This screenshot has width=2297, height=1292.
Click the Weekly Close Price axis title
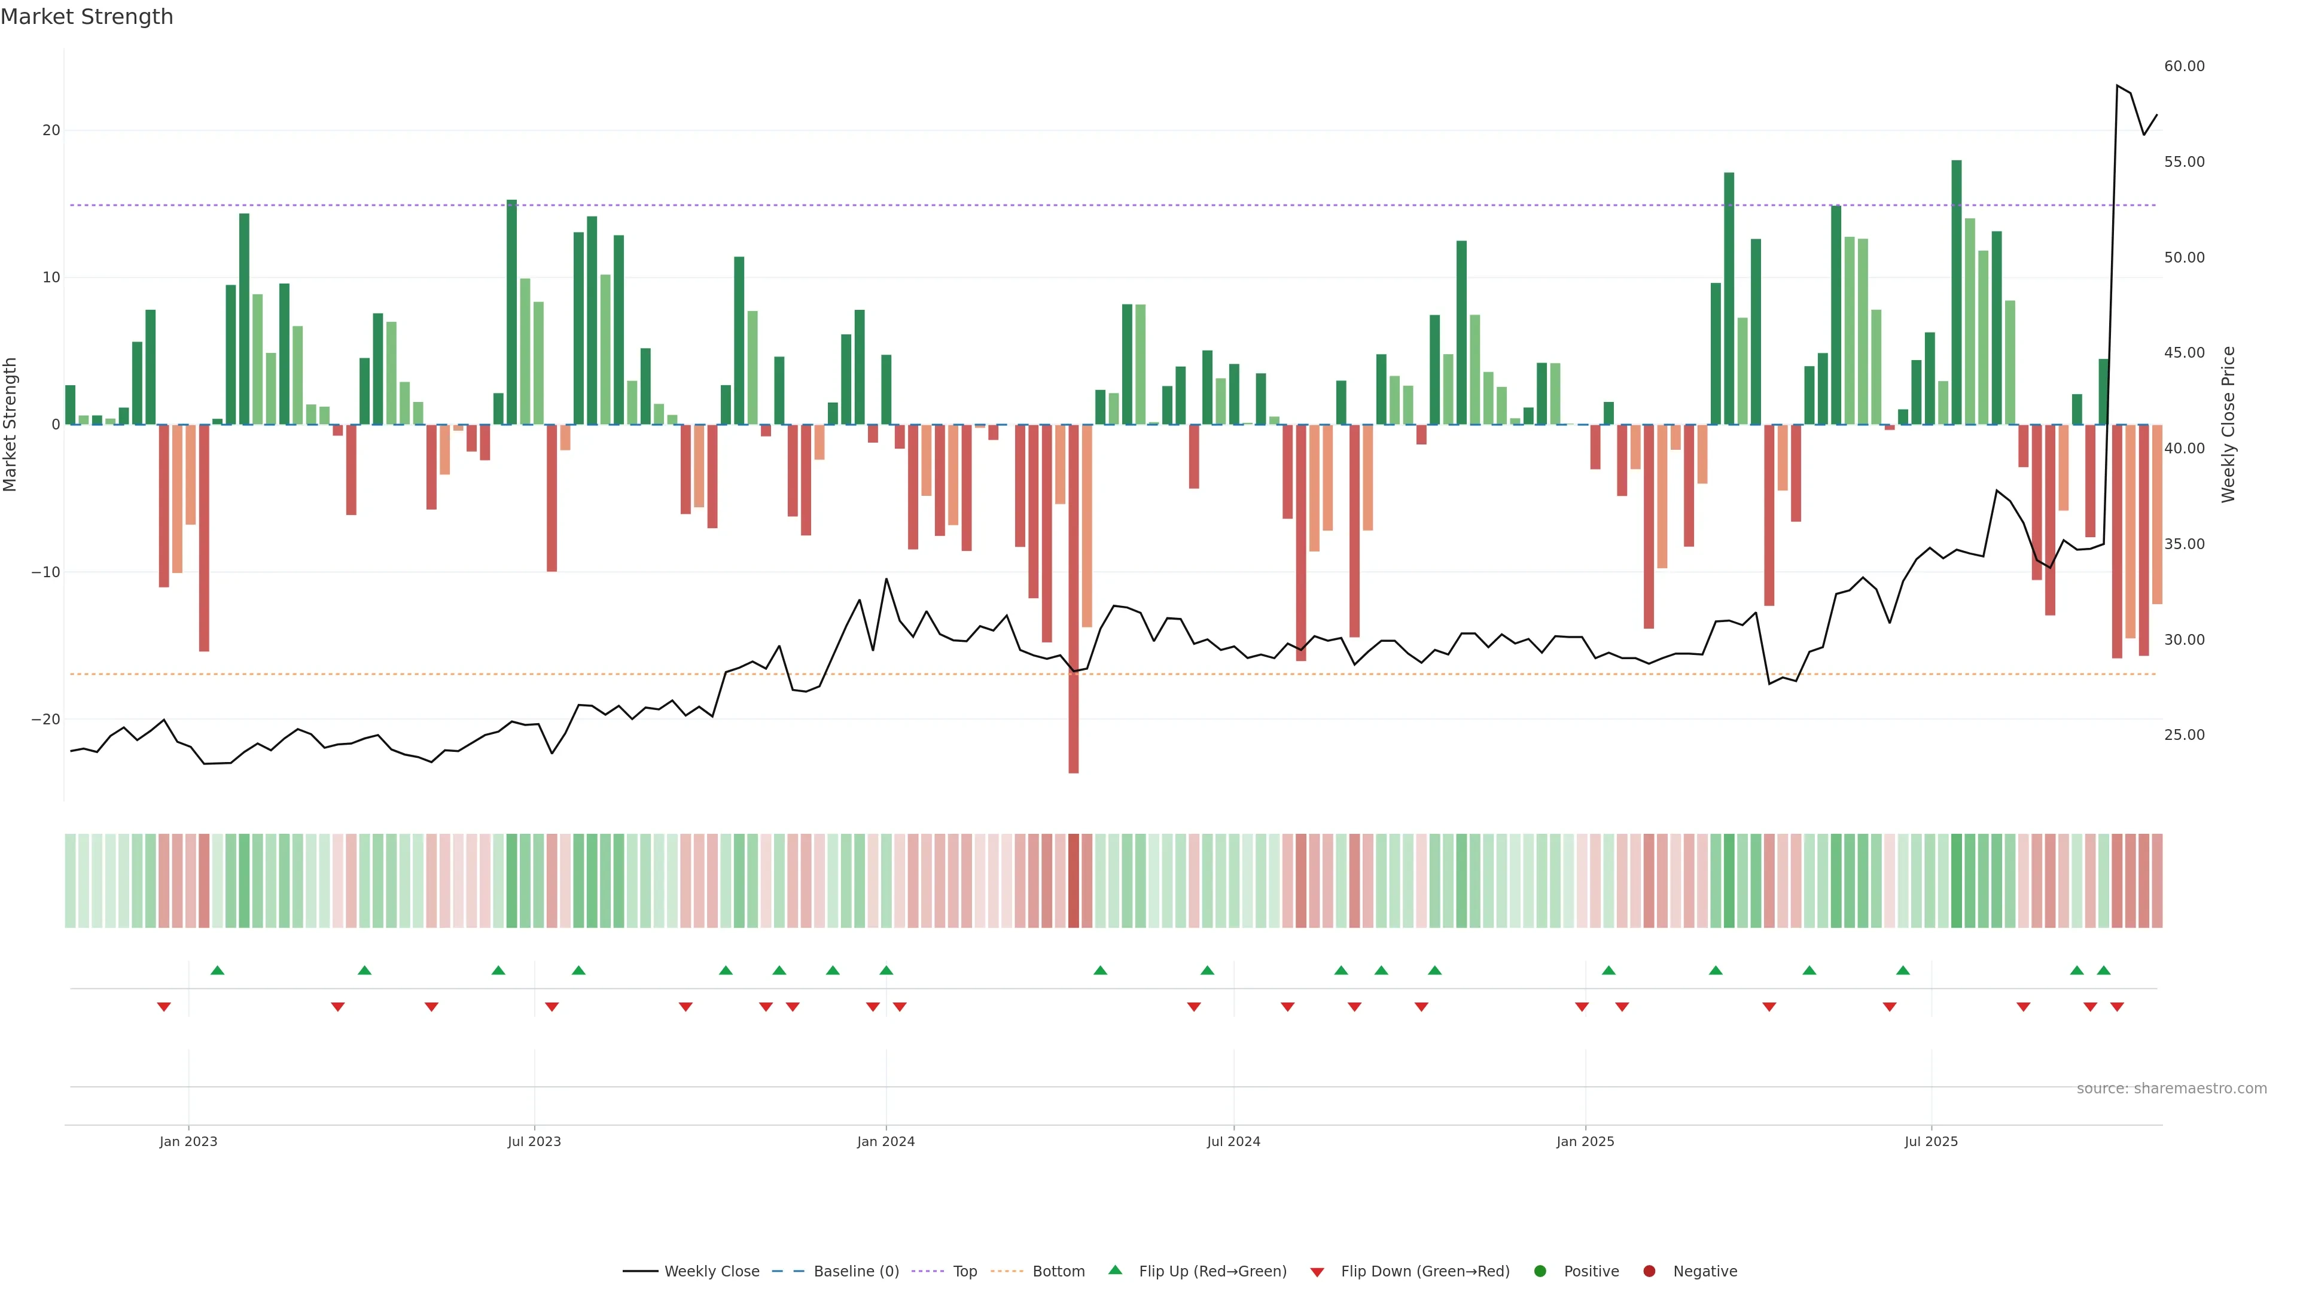2228,425
